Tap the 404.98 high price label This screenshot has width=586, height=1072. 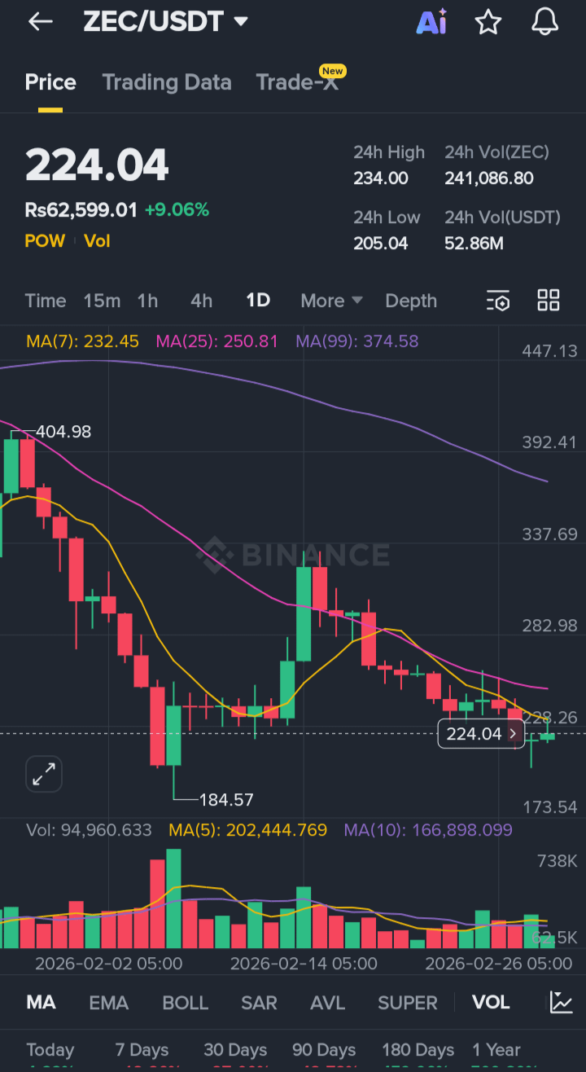(x=63, y=432)
